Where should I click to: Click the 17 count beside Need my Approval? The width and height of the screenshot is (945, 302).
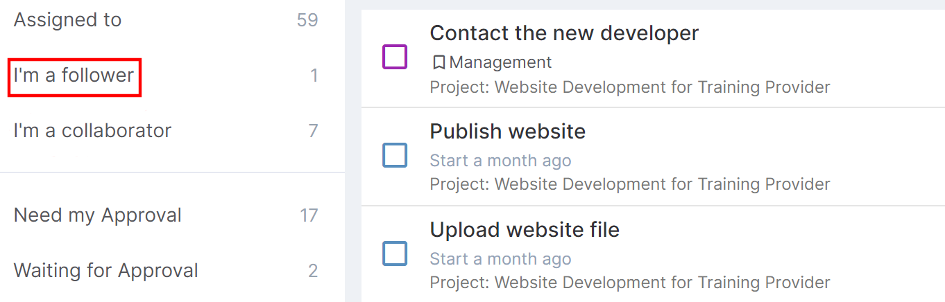(309, 215)
